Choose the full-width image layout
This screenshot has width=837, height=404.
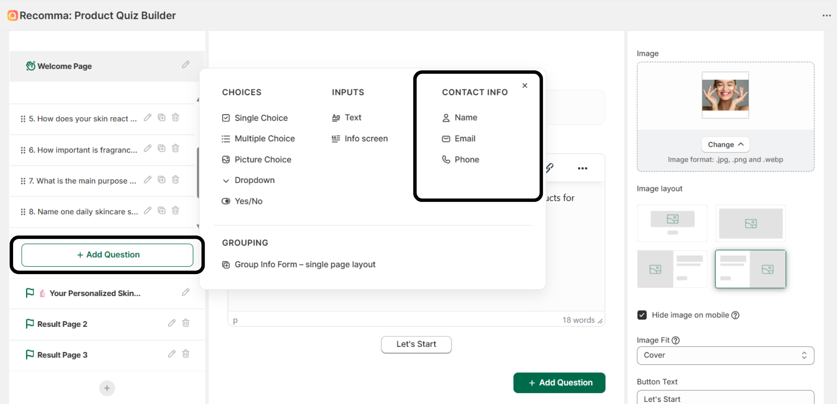[x=750, y=223]
